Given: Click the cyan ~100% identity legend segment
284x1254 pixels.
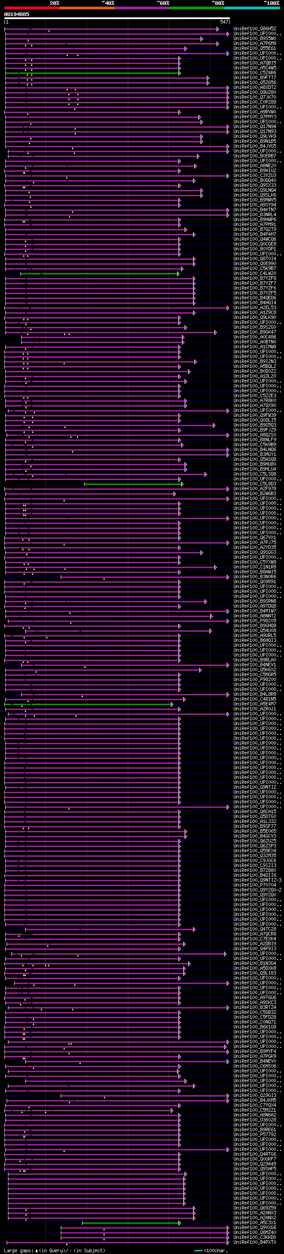Looking at the screenshot, I should pyautogui.click(x=252, y=8).
